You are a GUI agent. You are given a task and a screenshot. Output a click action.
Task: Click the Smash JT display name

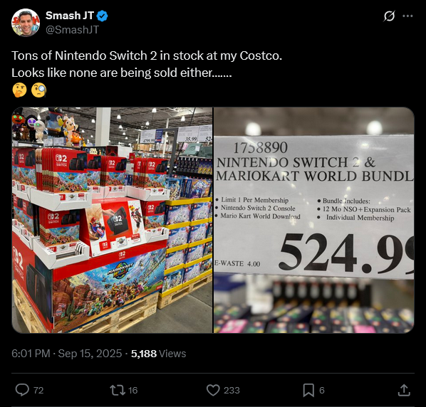[70, 16]
